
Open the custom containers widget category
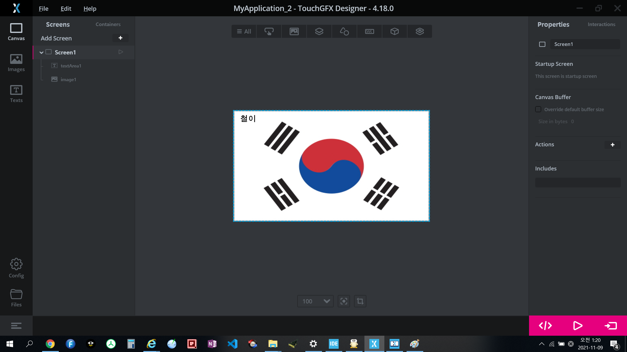point(420,31)
